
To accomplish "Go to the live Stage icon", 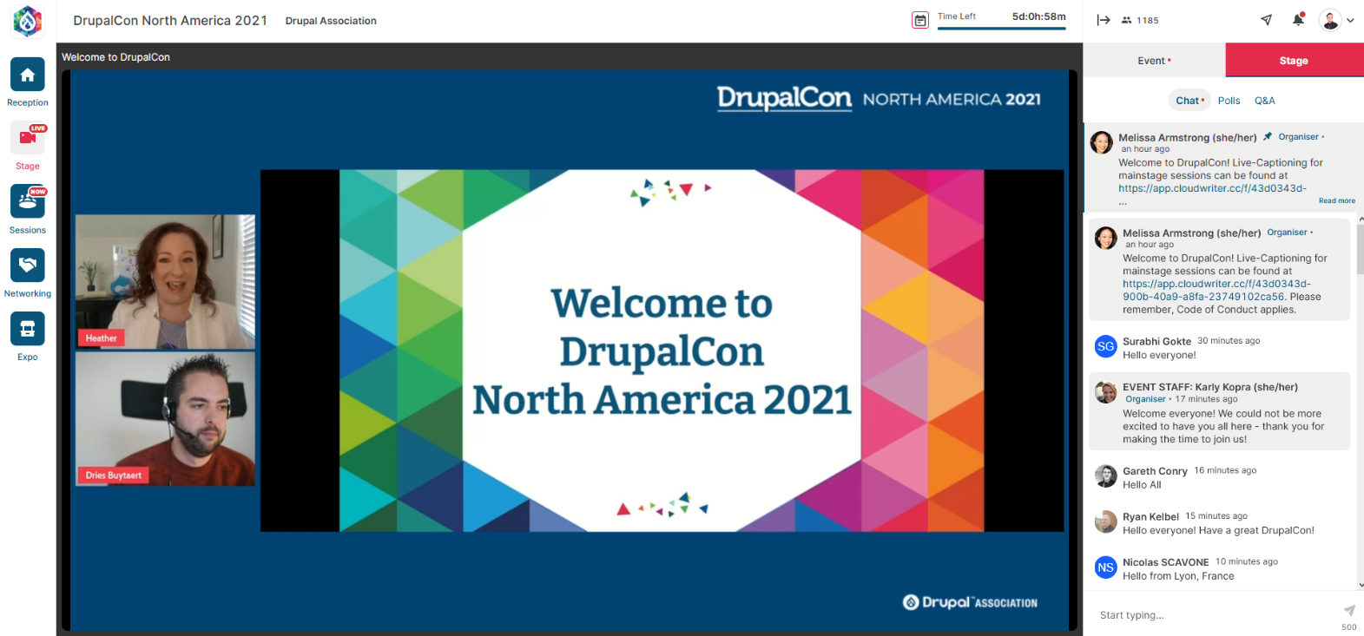I will click(x=28, y=138).
